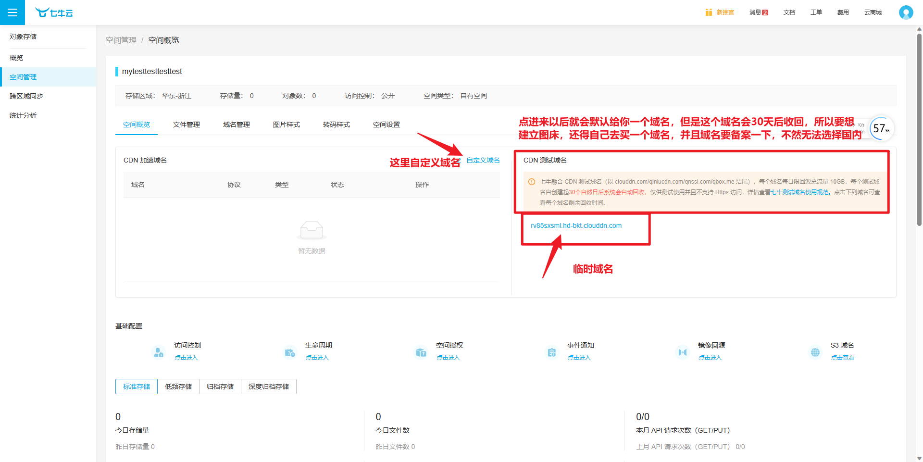Screen dimensions: 923x462
Task: Click the 今日存储量 label
Action: pyautogui.click(x=132, y=430)
